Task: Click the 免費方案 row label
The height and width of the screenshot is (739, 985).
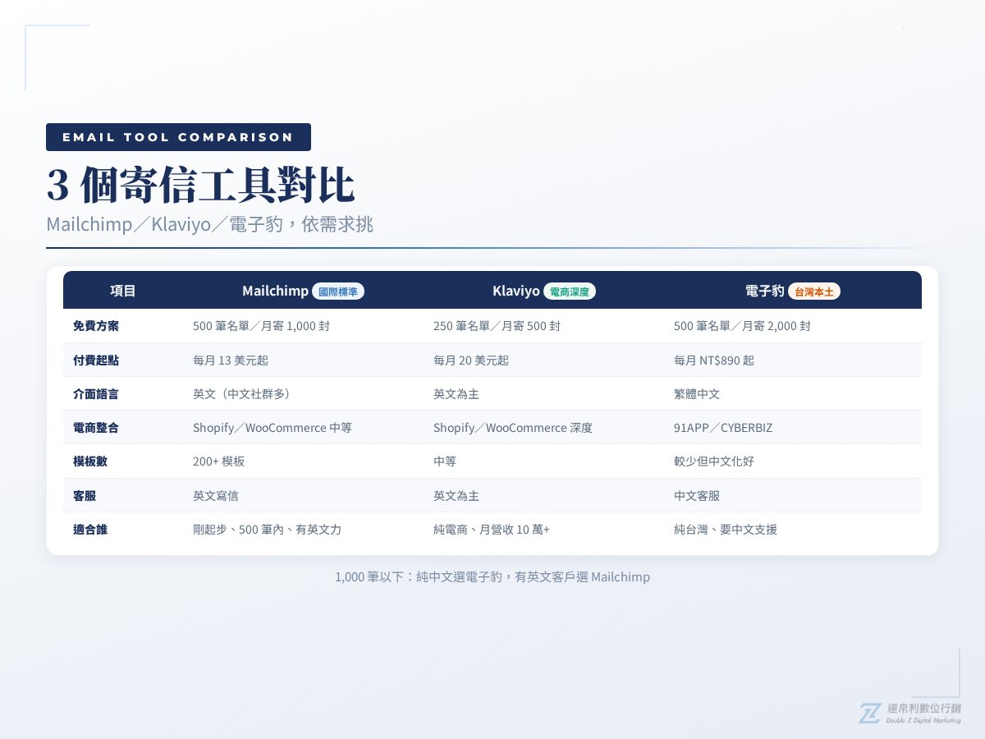Action: [x=96, y=326]
